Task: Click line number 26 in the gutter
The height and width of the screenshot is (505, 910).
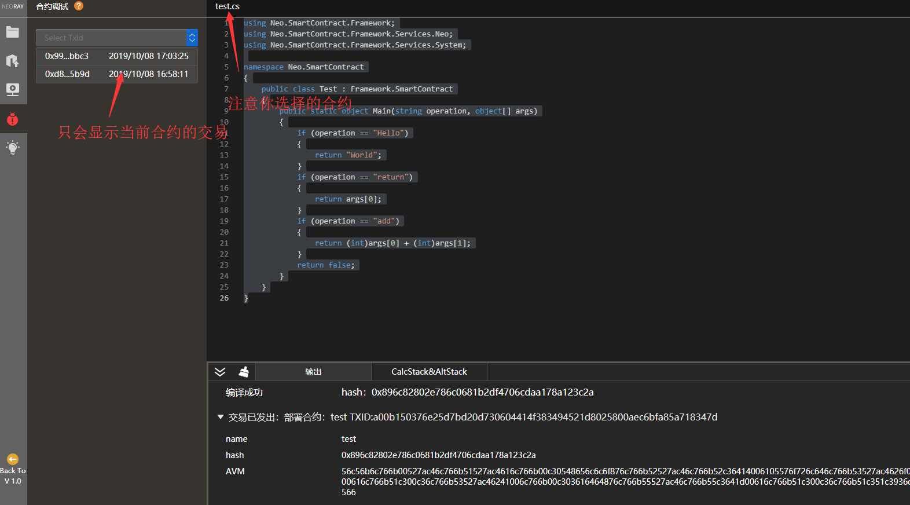Action: coord(224,298)
